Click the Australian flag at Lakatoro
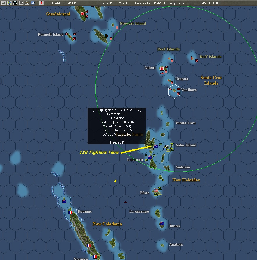257x260 pixels. 150,157
